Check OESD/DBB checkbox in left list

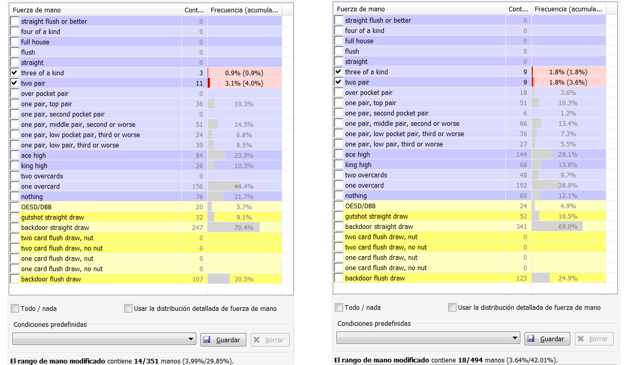pos(14,207)
